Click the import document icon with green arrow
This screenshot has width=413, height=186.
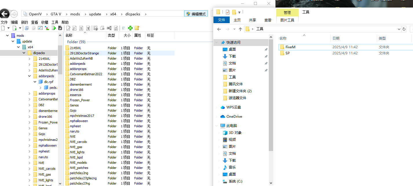tap(14, 28)
